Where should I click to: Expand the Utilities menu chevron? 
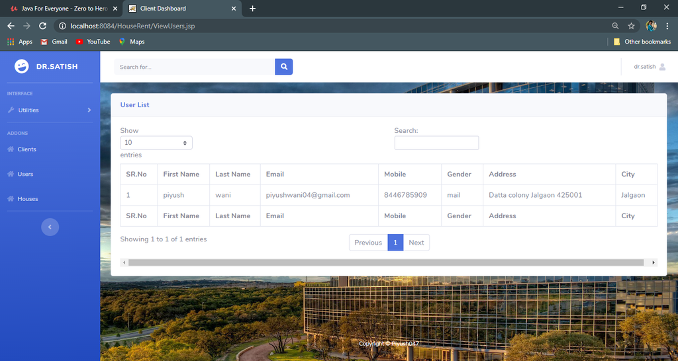pos(89,110)
